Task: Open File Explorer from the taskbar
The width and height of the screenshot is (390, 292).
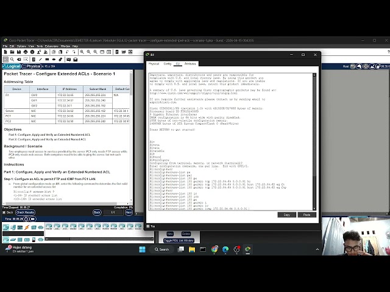Action: (x=192, y=249)
